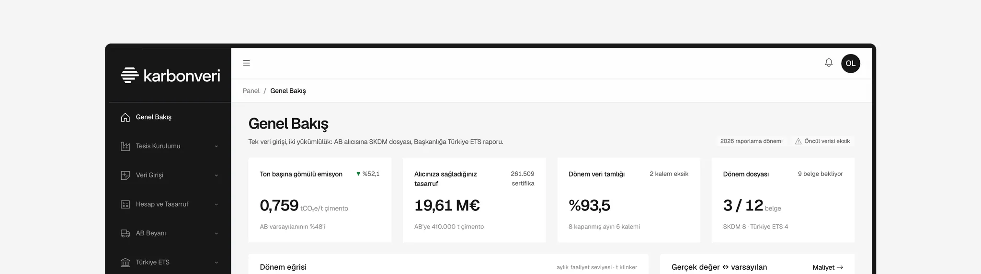Screen dimensions: 981x274
Task: Click the Genel Bakış page title
Action: [x=288, y=124]
